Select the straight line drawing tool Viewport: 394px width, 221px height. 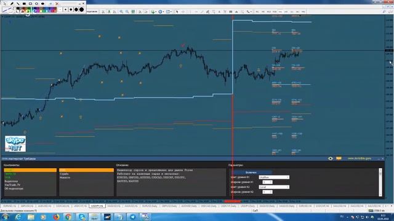pos(18,4)
